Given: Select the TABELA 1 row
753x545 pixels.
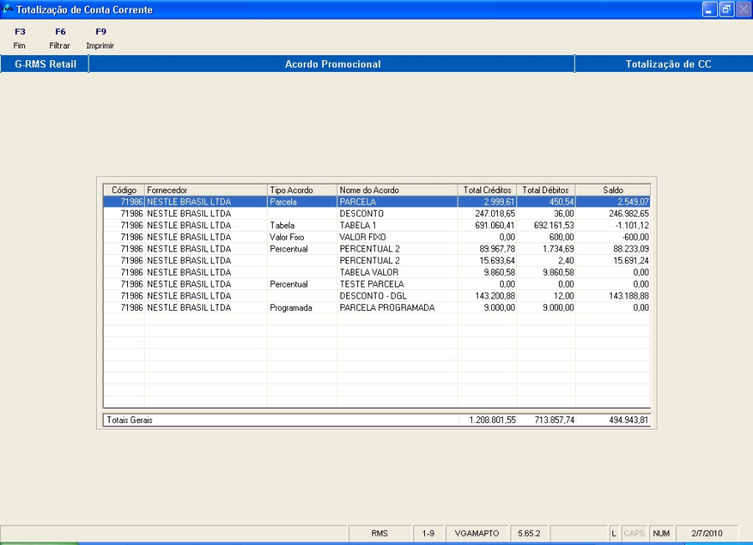Looking at the screenshot, I should click(x=377, y=226).
